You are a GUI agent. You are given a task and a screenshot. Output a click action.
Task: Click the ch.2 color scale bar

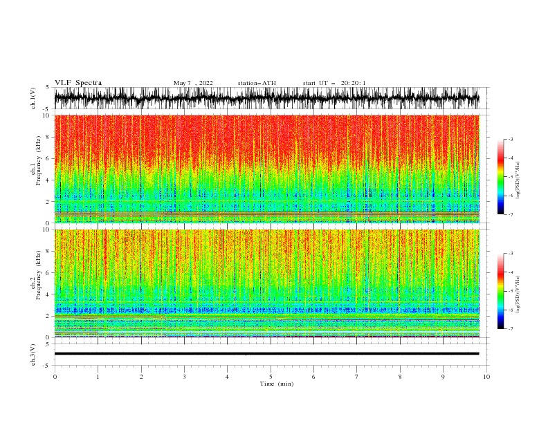pyautogui.click(x=500, y=291)
